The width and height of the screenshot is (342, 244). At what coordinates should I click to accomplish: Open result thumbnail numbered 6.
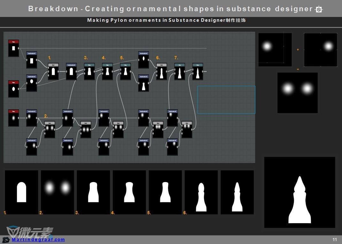tap(201, 192)
